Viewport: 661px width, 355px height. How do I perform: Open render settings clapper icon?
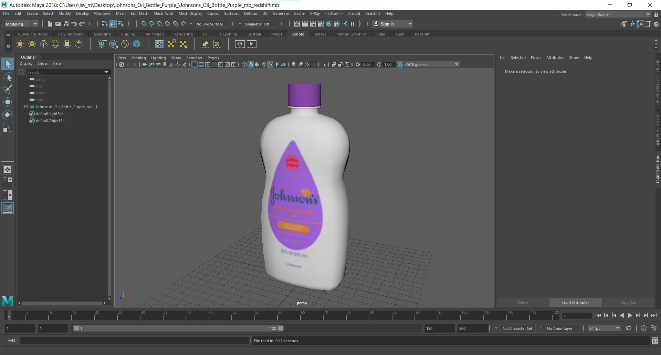(x=321, y=24)
